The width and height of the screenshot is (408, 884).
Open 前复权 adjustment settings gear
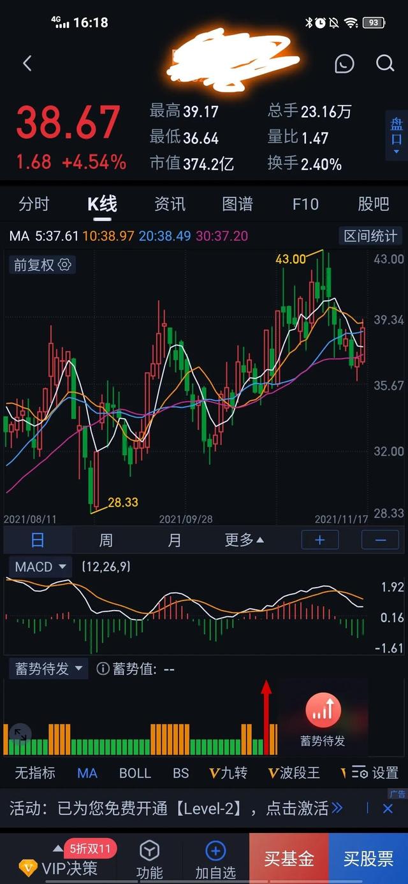click(x=64, y=264)
